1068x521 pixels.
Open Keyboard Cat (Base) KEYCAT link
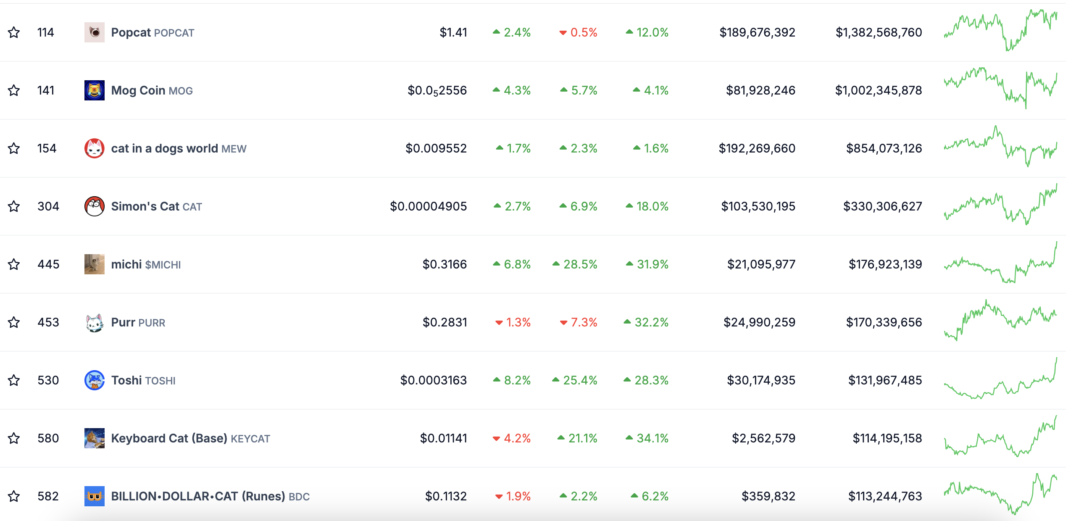(x=190, y=438)
